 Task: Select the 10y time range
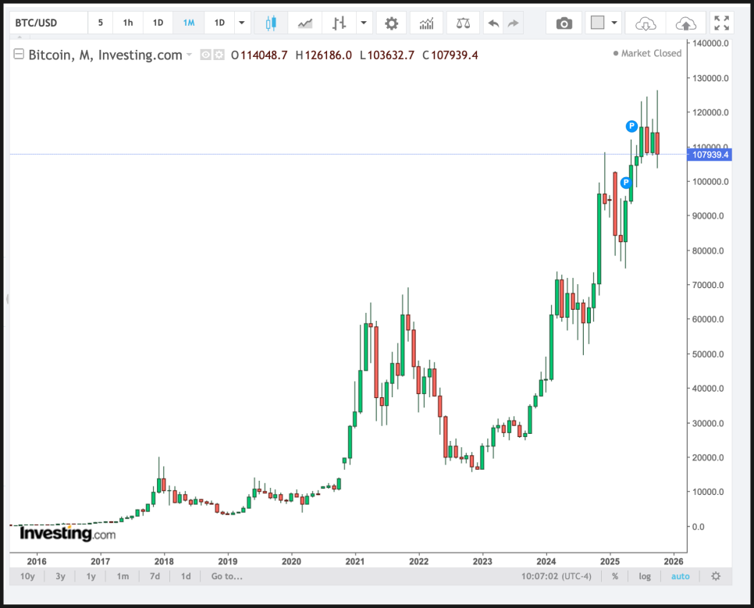pos(27,576)
